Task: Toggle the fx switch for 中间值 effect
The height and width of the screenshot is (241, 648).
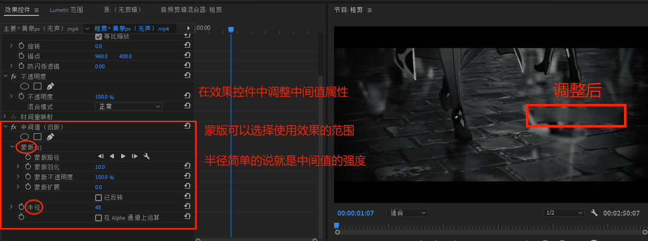Action: click(13, 127)
